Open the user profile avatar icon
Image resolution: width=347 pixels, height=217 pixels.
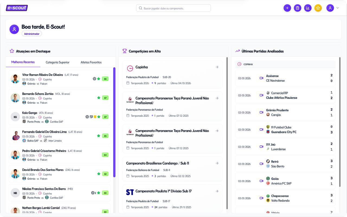pyautogui.click(x=330, y=8)
